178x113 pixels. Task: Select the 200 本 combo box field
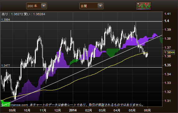[36, 6]
